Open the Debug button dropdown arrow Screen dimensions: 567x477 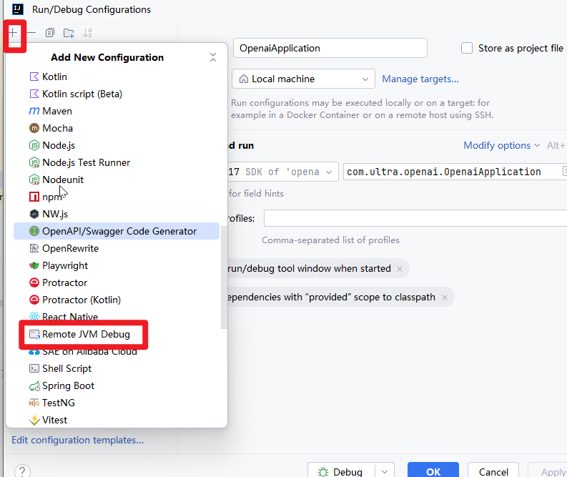pyautogui.click(x=385, y=471)
